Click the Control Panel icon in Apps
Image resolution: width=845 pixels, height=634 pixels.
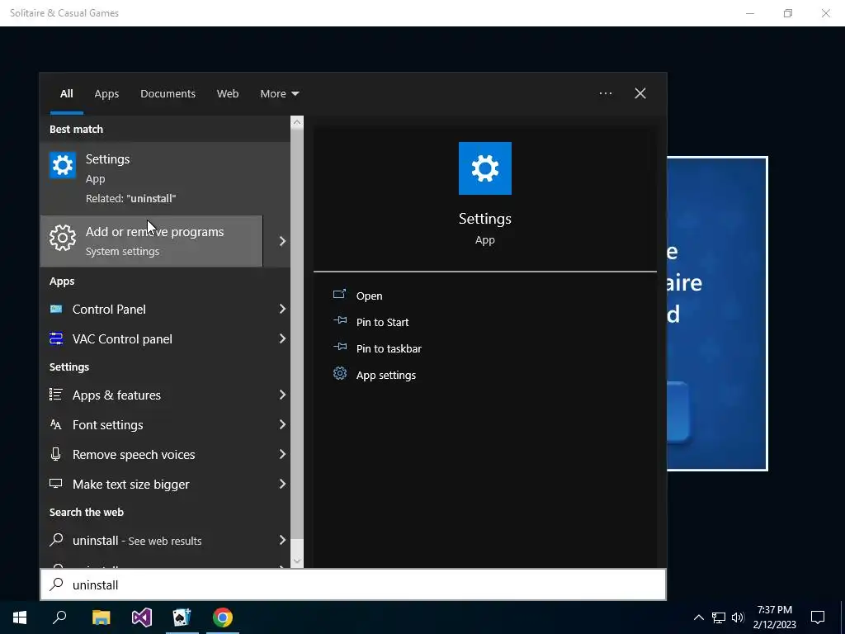[x=56, y=309]
